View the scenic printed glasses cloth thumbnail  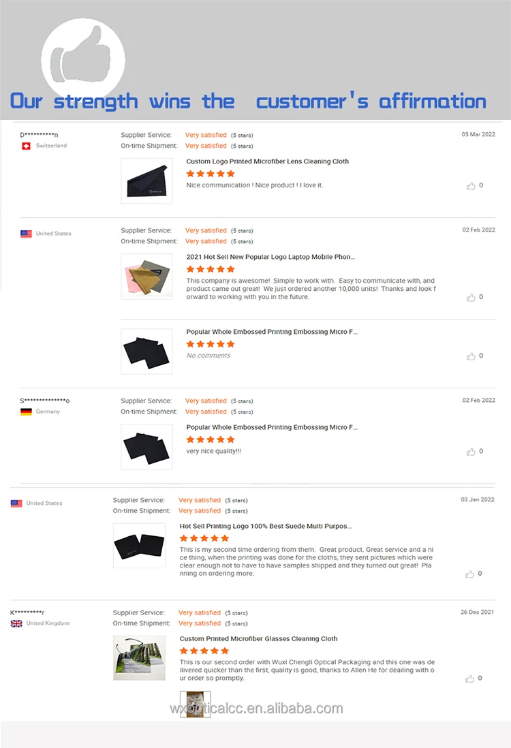139,658
